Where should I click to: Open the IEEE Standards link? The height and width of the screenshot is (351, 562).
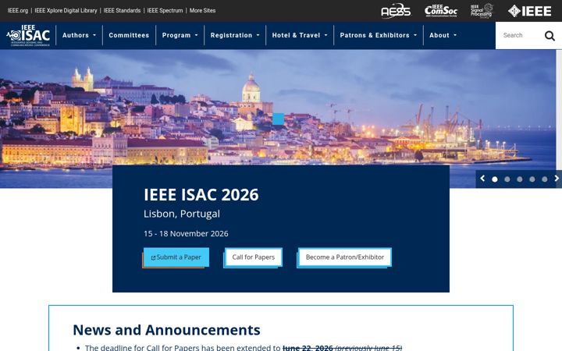122,10
